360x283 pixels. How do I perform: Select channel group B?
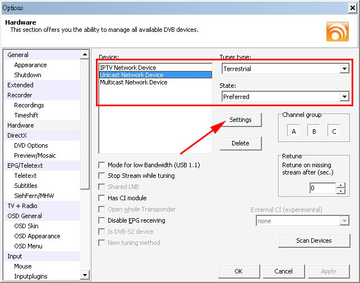pos(314,131)
